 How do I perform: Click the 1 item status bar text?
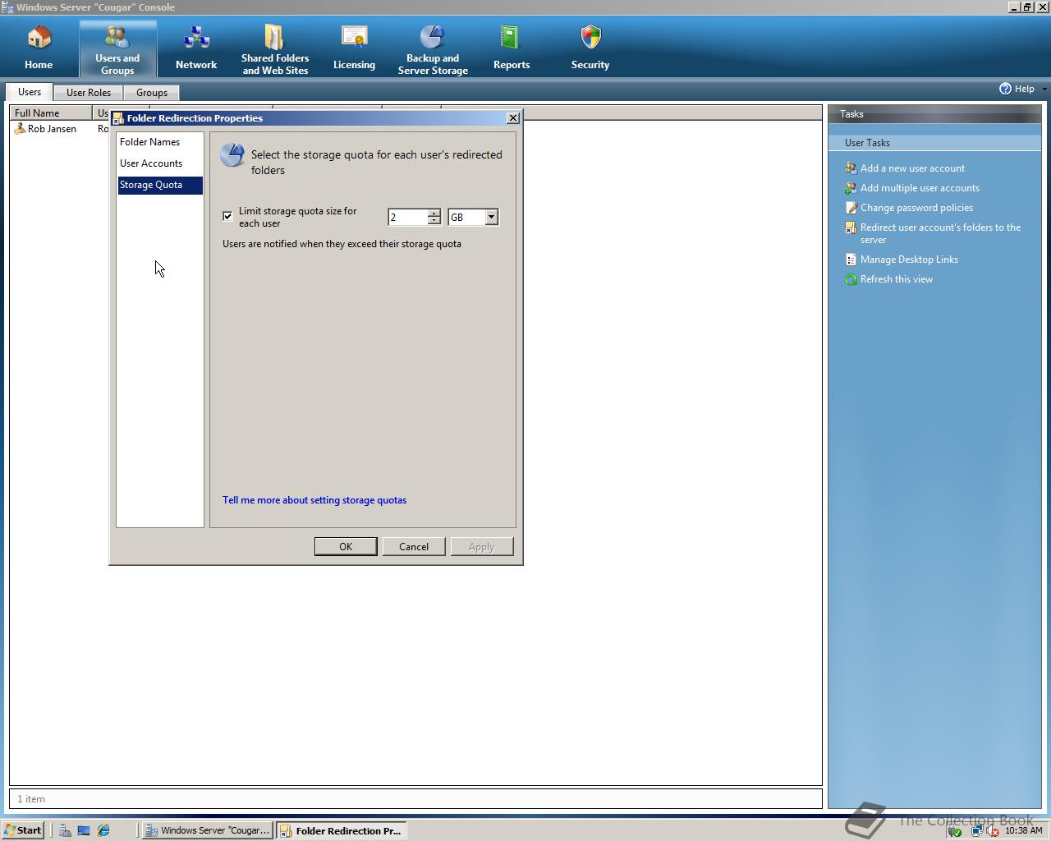(31, 798)
